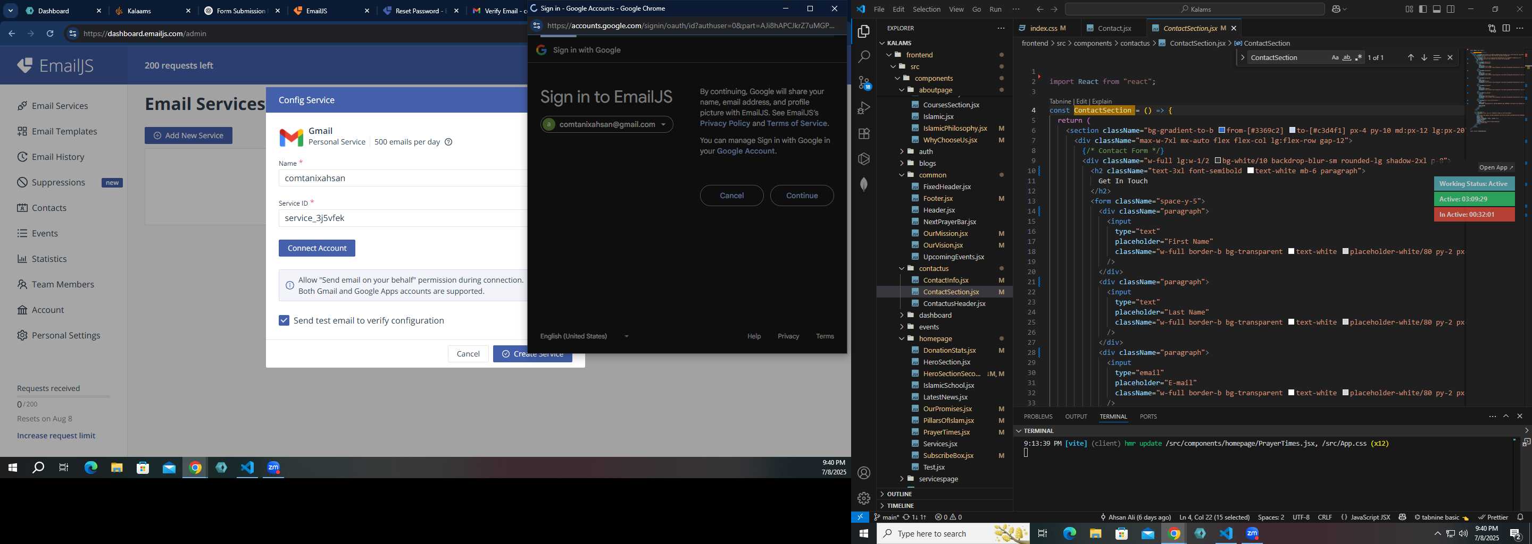Click the Split Editor Right icon
The width and height of the screenshot is (1532, 544).
pos(1506,29)
